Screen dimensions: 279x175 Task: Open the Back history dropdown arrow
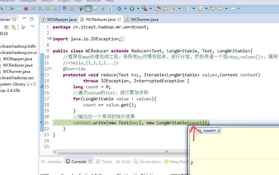click(x=226, y=9)
